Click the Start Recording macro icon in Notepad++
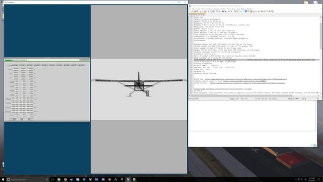The image size is (323, 182). tap(262, 11)
